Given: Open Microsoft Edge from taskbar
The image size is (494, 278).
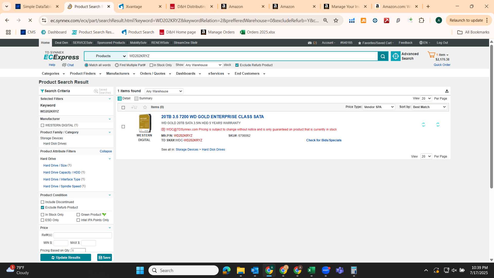Looking at the screenshot, I should click(226, 271).
